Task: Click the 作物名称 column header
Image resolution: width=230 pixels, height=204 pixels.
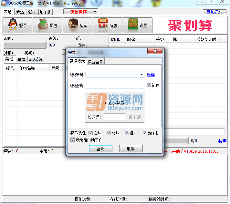Action: pos(34,68)
